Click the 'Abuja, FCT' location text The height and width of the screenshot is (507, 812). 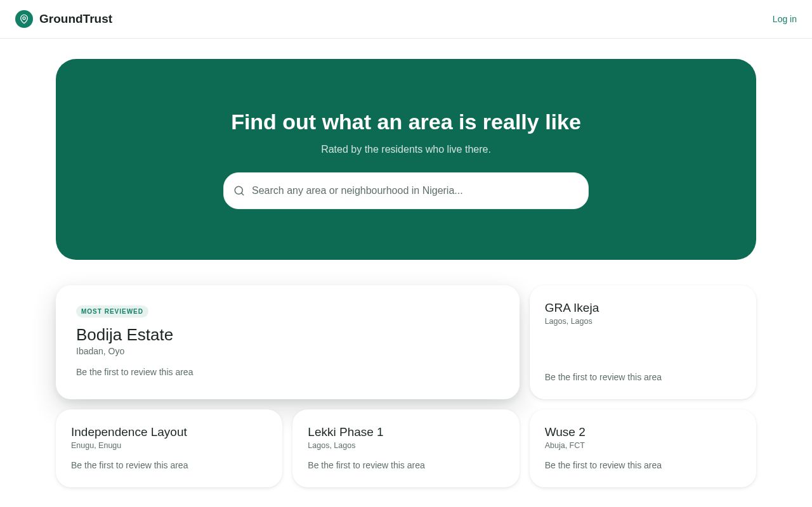point(565,446)
